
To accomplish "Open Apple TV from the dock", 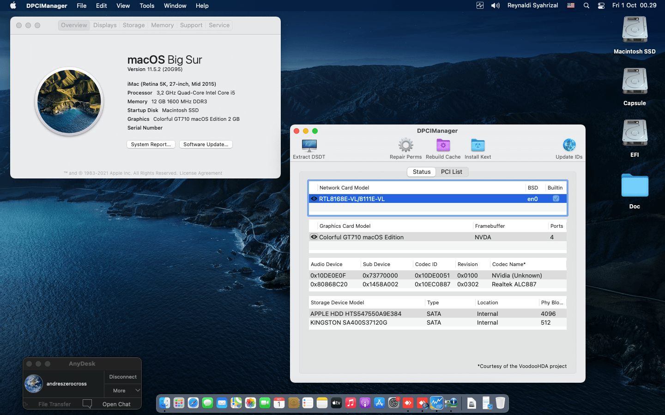I will point(336,403).
